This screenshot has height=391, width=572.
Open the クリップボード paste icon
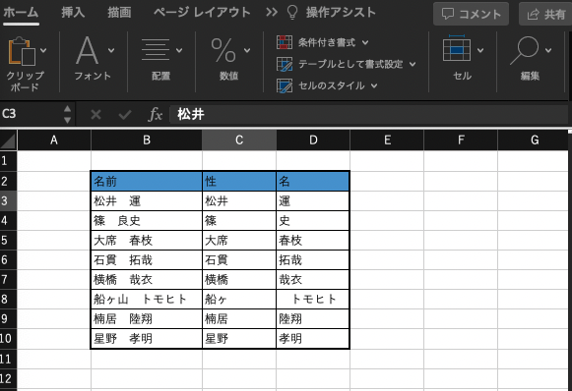coord(22,51)
